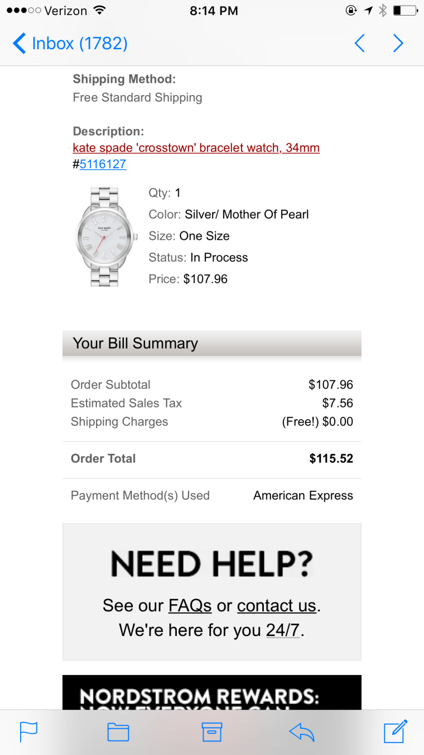Tap the 24/7 link

tap(283, 630)
